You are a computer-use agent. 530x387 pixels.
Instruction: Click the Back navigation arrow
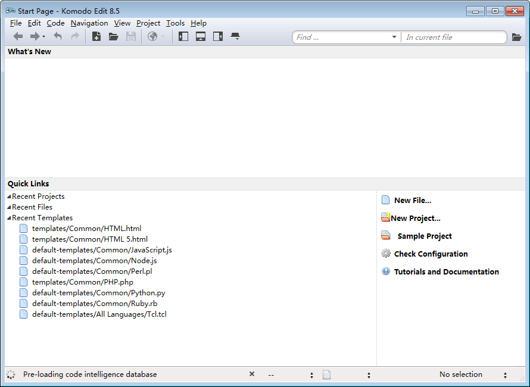[18, 36]
